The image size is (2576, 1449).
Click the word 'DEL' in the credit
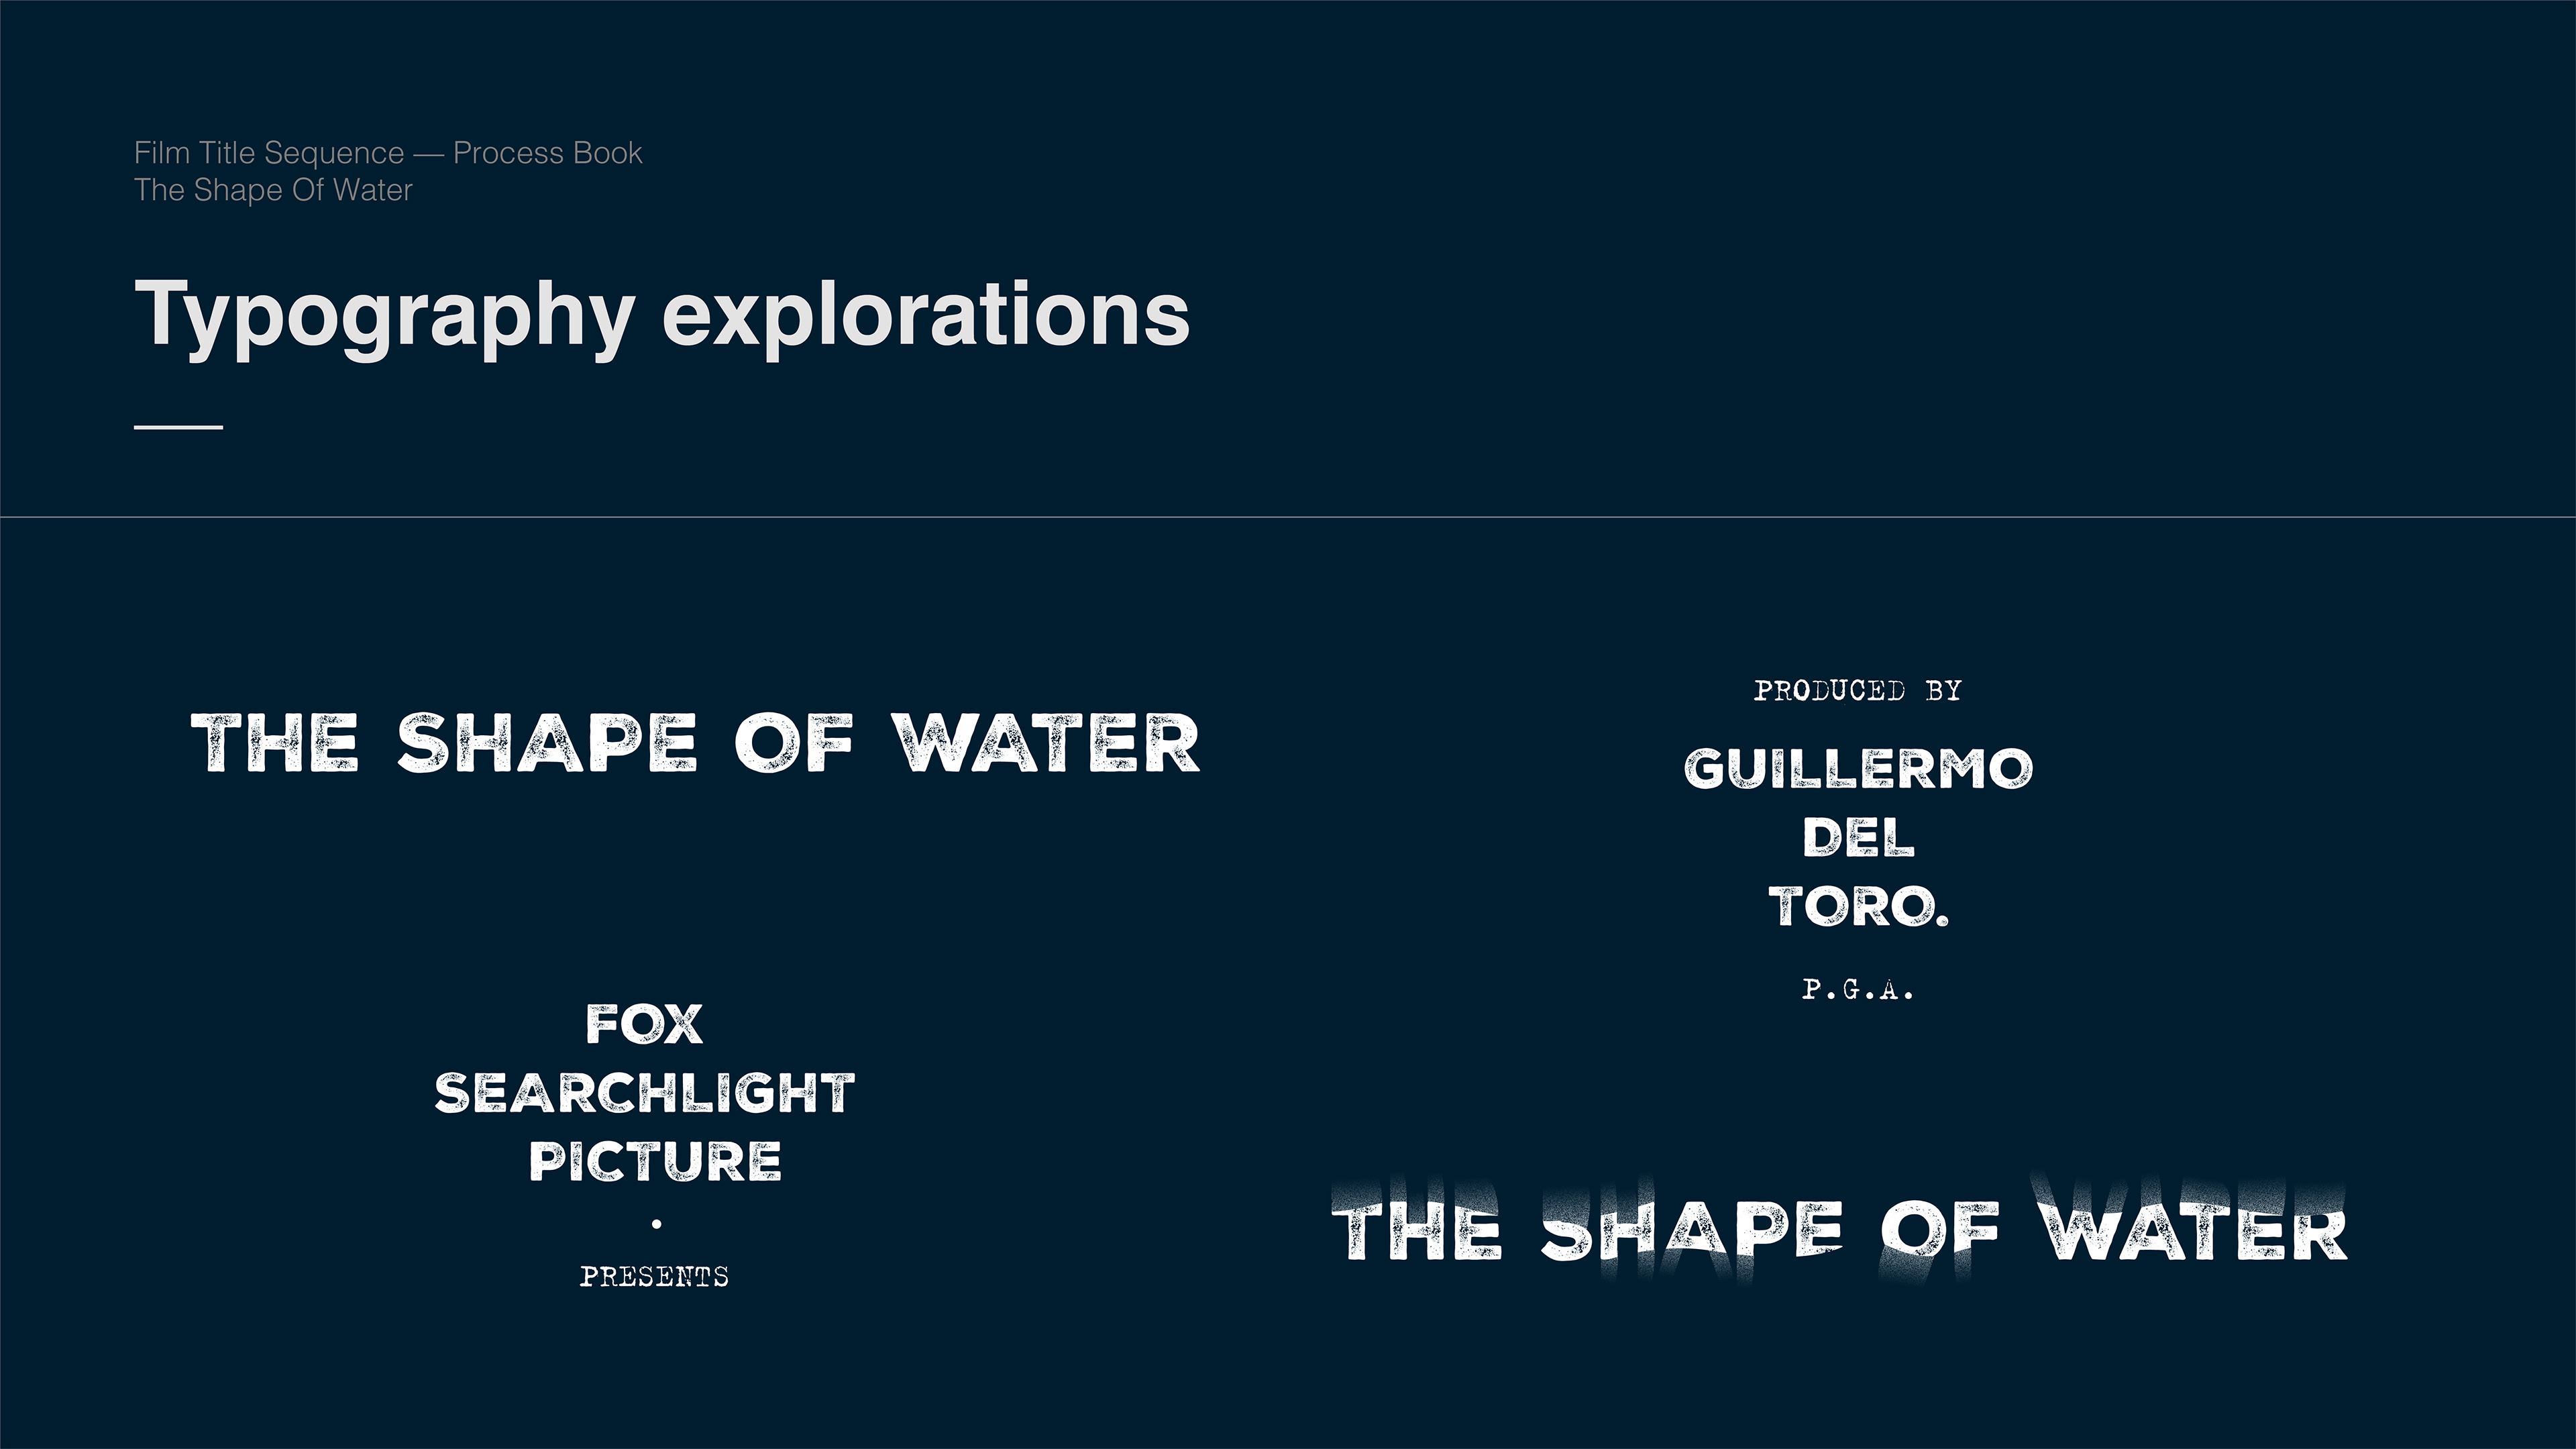pos(1858,837)
